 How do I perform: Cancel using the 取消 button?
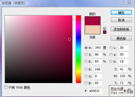point(121,20)
